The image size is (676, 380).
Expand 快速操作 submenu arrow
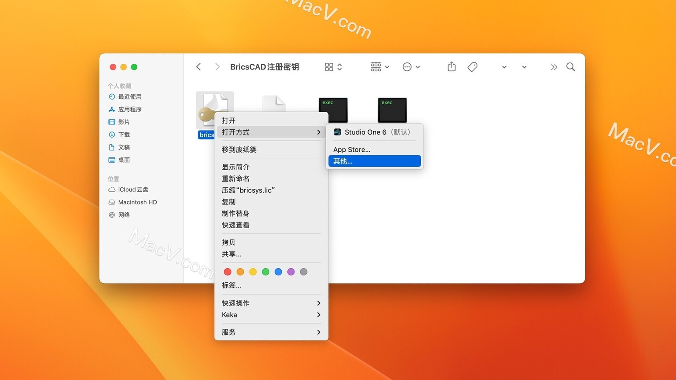point(319,303)
